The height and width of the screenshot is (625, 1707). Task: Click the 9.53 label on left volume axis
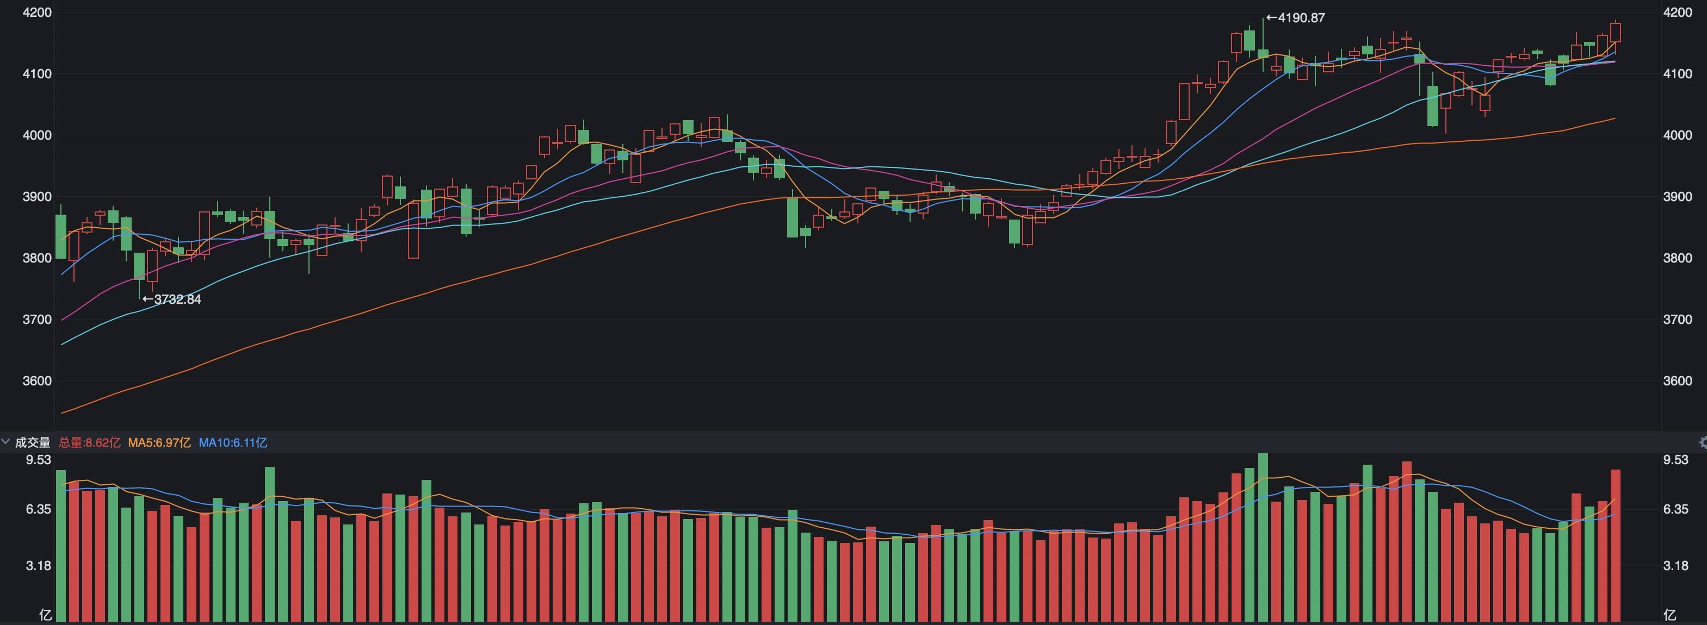click(x=39, y=459)
